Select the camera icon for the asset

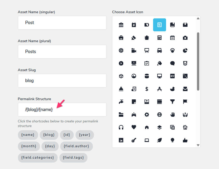coord(185,38)
